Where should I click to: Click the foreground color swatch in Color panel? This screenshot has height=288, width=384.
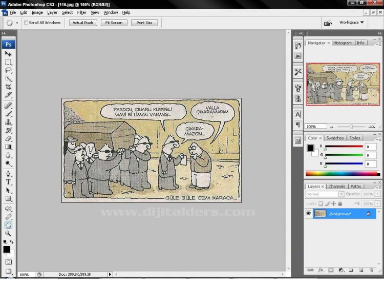(310, 148)
